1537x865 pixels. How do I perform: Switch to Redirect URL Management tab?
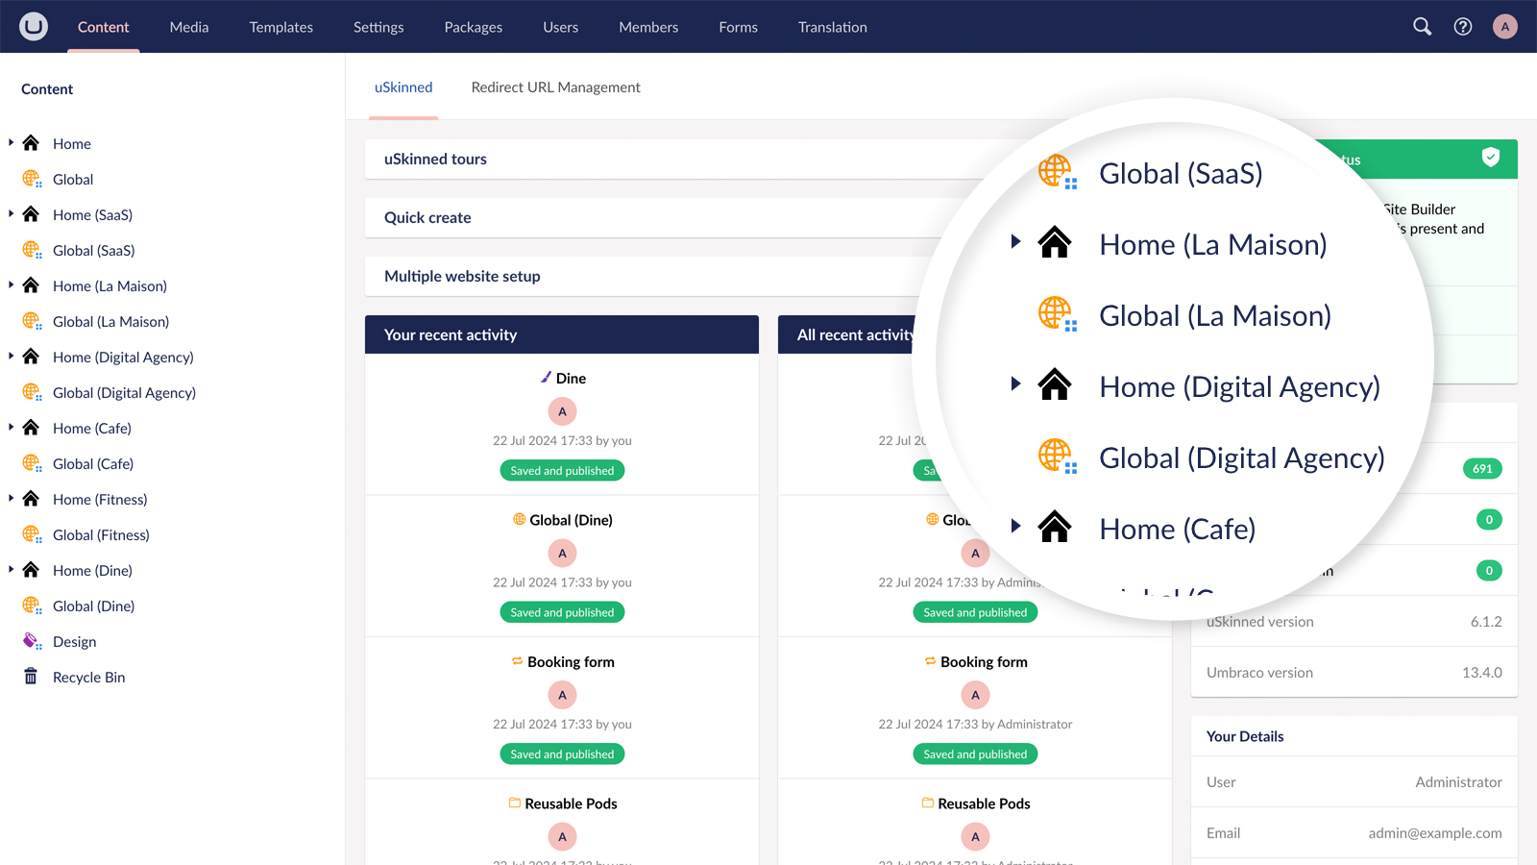pyautogui.click(x=555, y=86)
